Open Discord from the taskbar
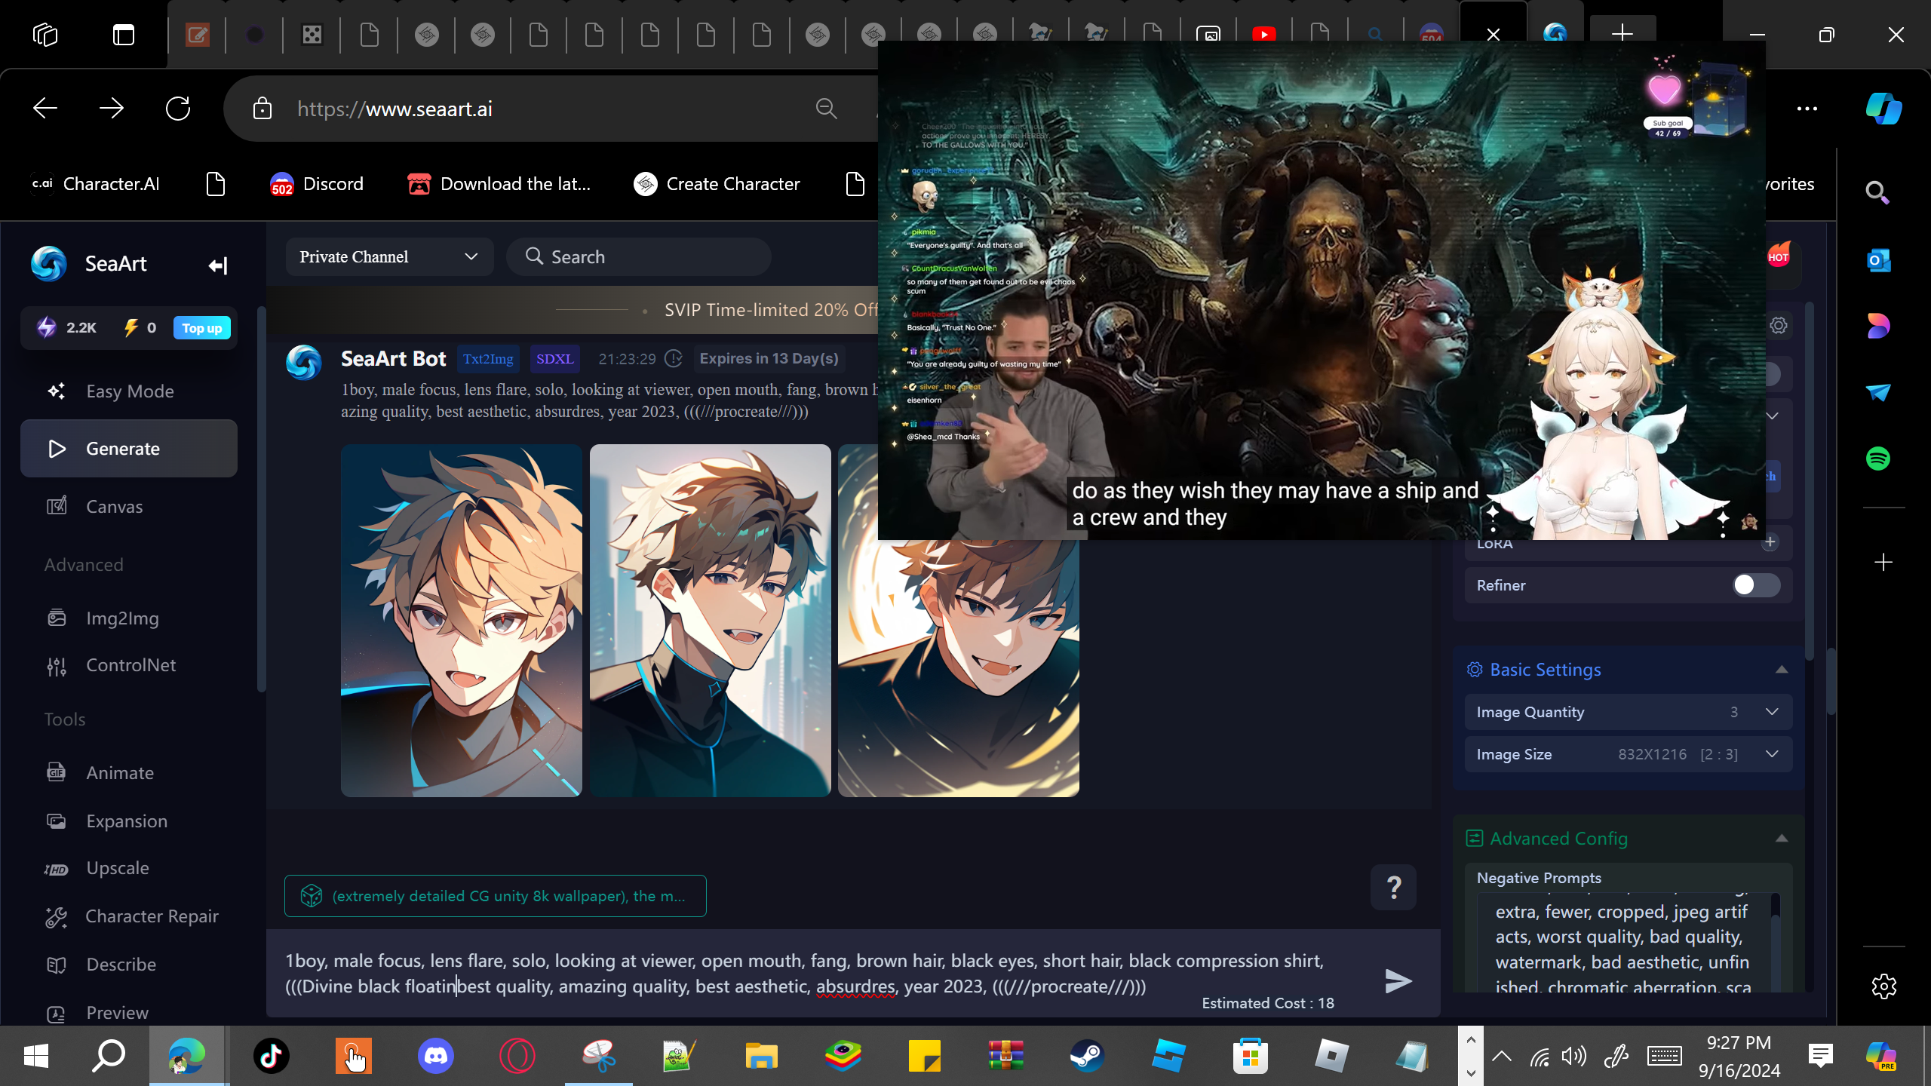 point(436,1056)
